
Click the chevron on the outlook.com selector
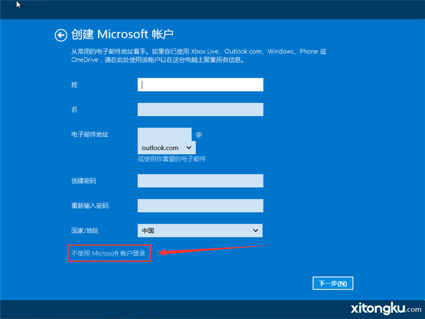pyautogui.click(x=189, y=148)
